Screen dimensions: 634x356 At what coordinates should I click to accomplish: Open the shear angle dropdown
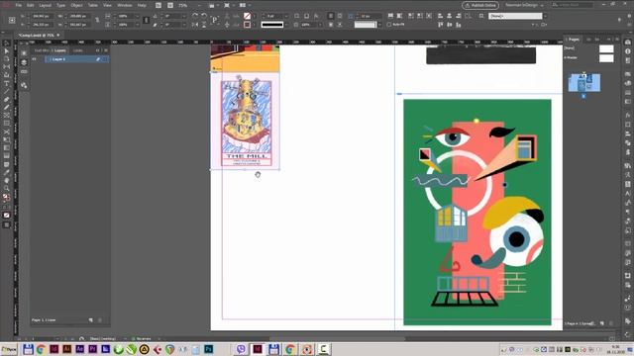(x=184, y=25)
